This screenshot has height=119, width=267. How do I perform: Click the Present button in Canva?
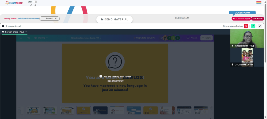[192, 38]
